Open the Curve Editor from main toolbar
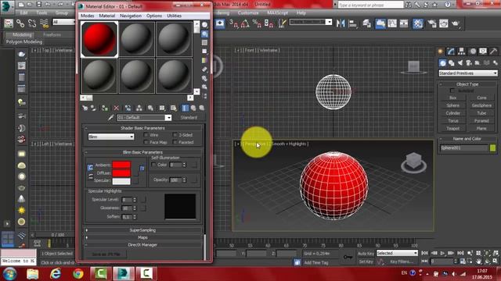This screenshot has height=281, width=501. pyautogui.click(x=392, y=23)
